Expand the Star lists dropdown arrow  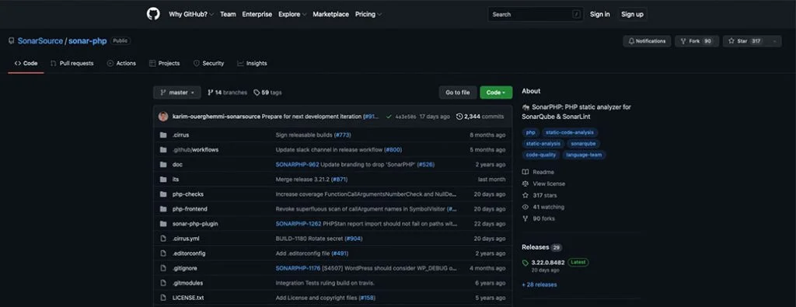click(774, 41)
